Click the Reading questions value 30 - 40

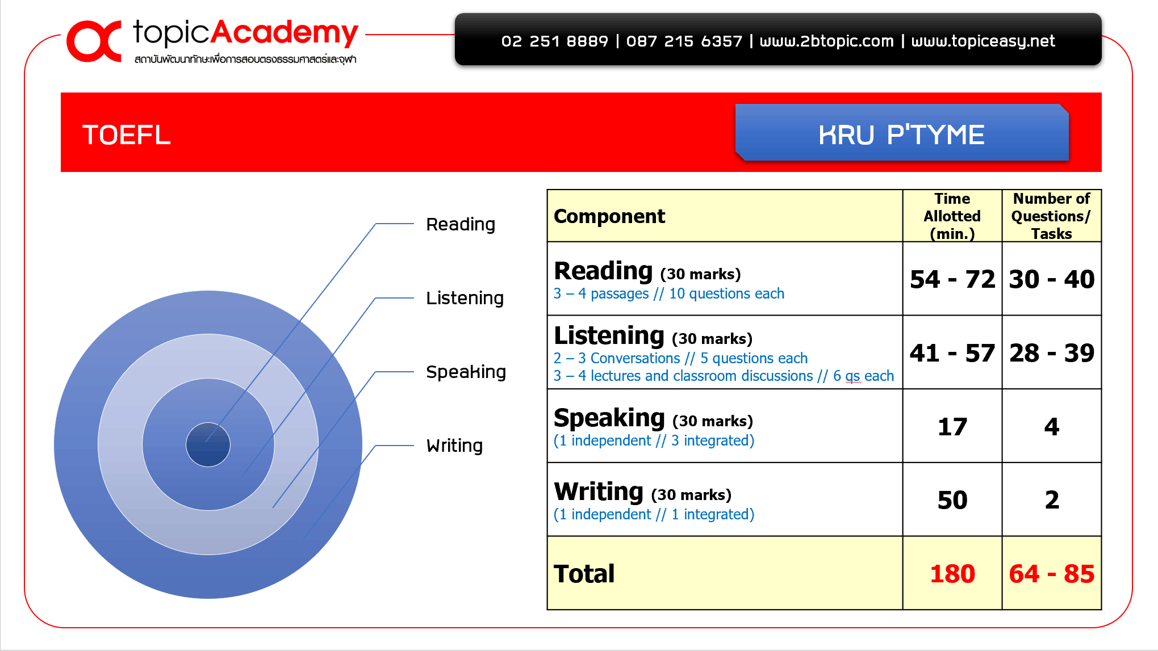click(x=1051, y=279)
